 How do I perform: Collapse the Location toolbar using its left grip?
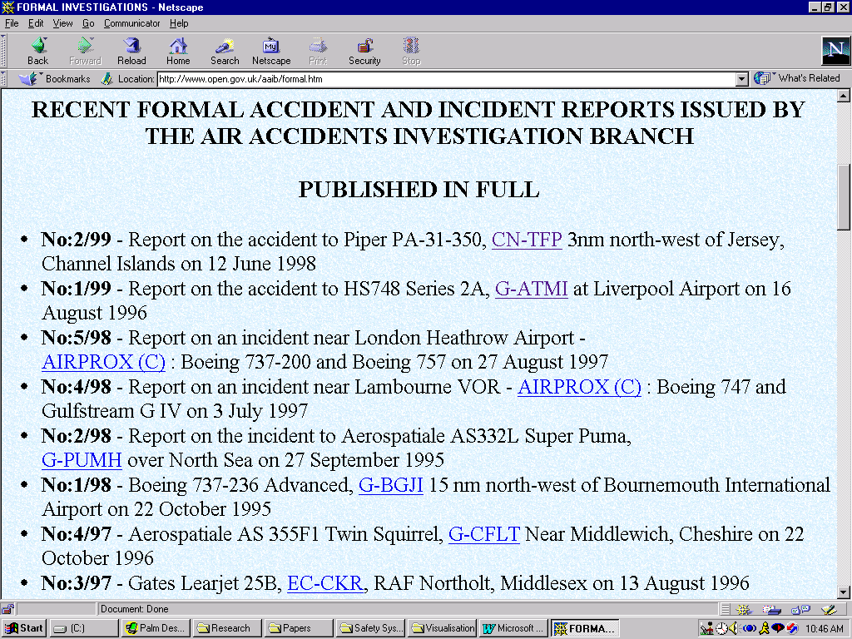pyautogui.click(x=4, y=79)
